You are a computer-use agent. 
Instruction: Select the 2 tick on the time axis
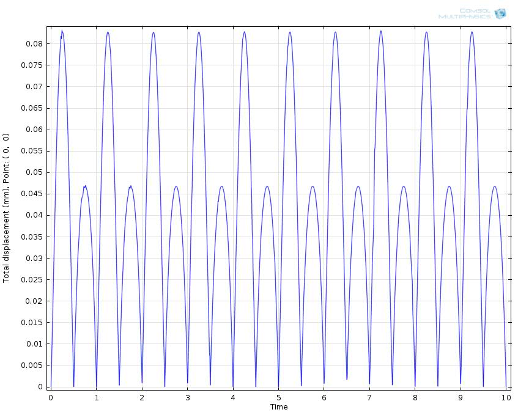142,398
